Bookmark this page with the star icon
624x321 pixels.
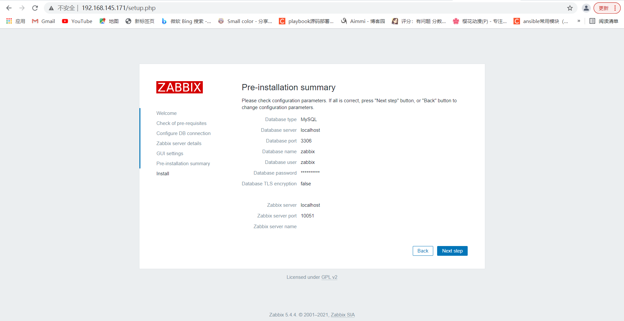click(570, 8)
